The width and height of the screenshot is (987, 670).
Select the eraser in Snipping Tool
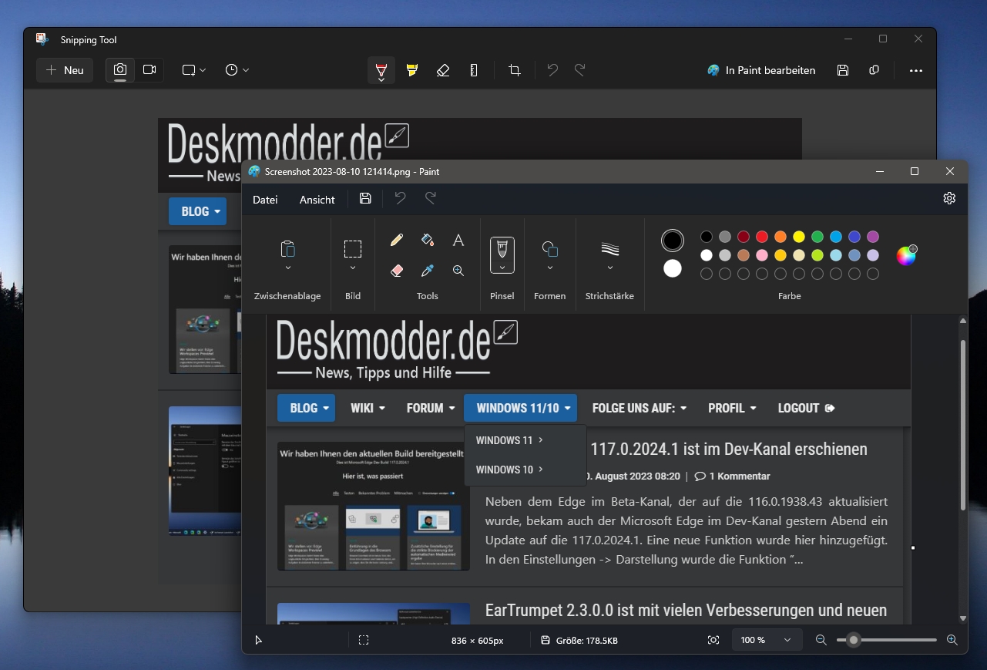(443, 70)
